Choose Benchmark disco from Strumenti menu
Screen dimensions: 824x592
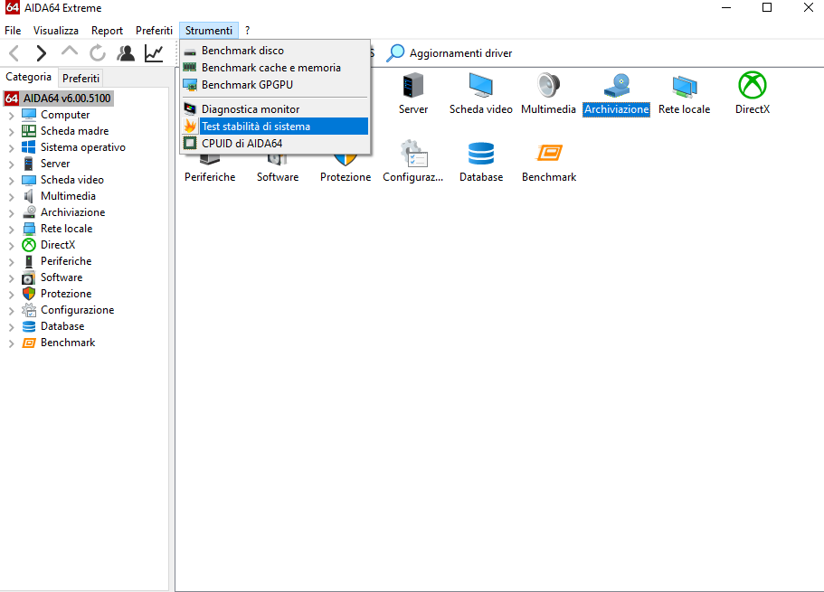275,51
